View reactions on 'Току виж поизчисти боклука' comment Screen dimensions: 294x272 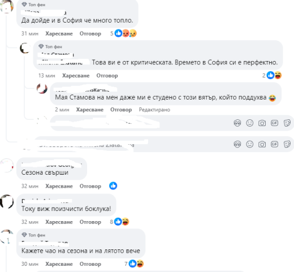(119, 222)
